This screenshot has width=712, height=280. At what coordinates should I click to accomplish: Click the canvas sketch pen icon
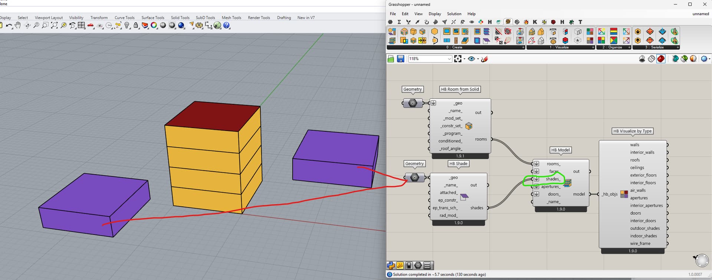point(484,59)
